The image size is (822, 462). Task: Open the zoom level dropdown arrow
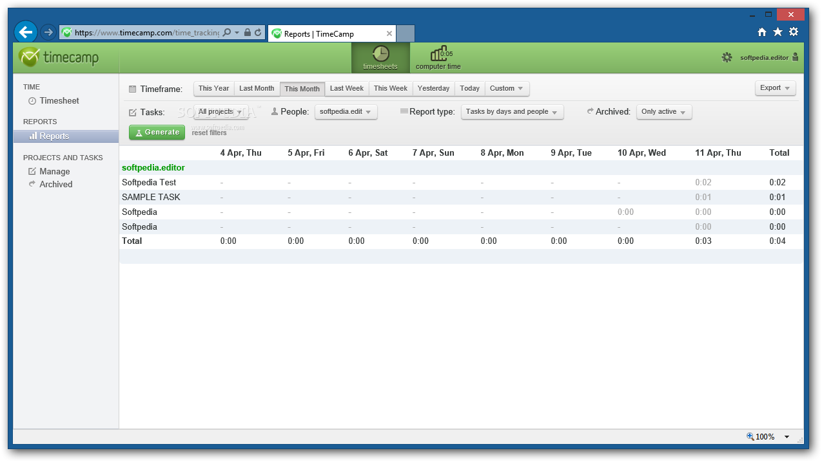(787, 437)
